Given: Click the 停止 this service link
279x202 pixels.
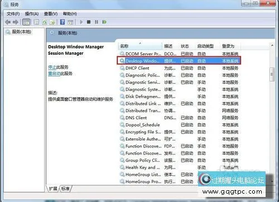Looking at the screenshot, I should [52, 67].
